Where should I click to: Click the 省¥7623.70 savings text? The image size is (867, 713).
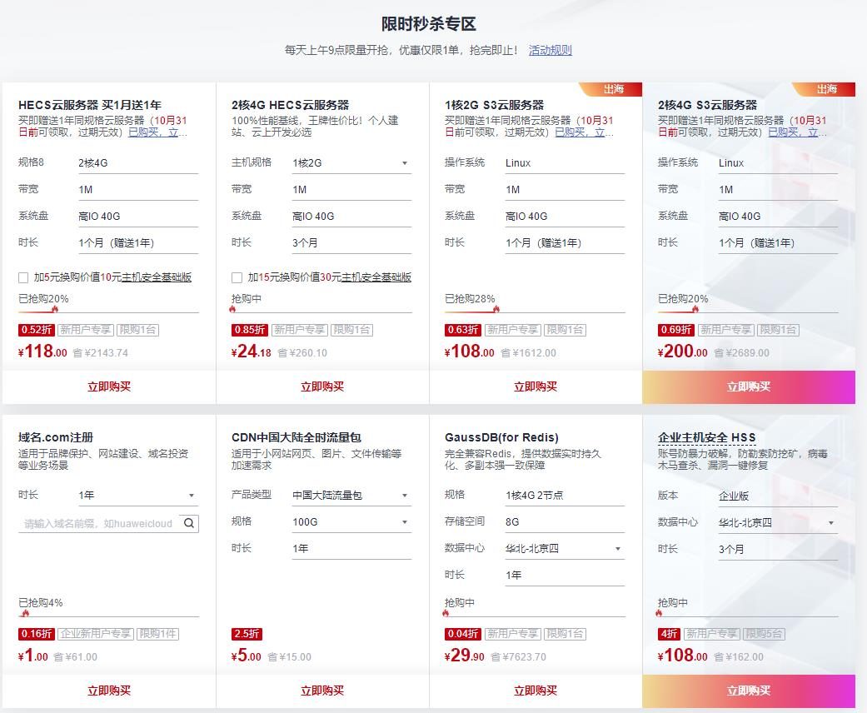coord(519,657)
